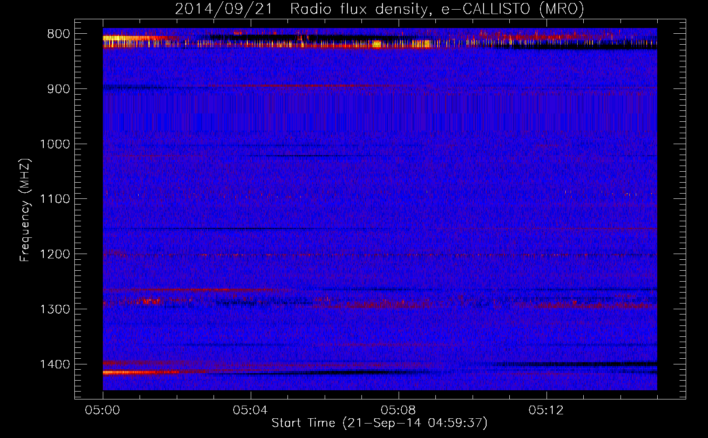The image size is (708, 438).
Task: Click the 1200 frequency tick label
Action: tap(55, 254)
